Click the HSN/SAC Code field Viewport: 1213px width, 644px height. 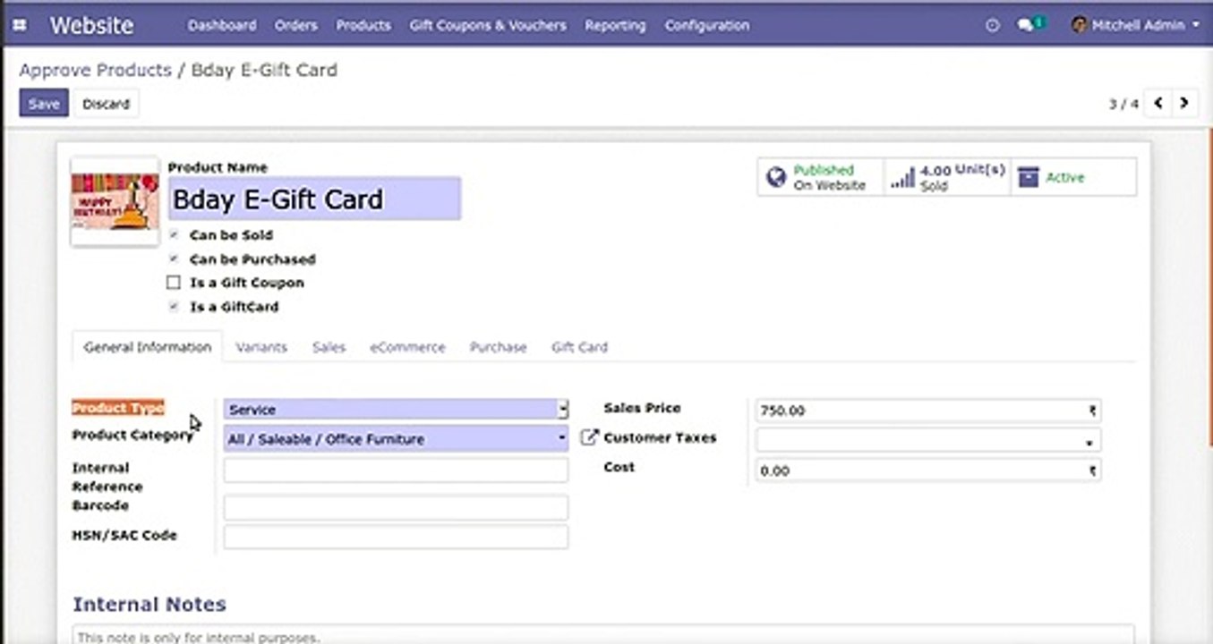[396, 537]
